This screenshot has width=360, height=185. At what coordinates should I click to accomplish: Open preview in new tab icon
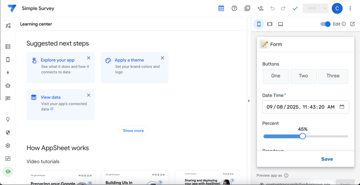point(352,24)
